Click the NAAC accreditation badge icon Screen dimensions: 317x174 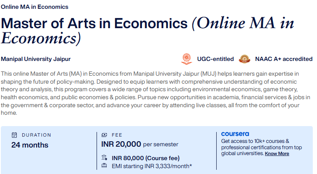[x=244, y=59]
